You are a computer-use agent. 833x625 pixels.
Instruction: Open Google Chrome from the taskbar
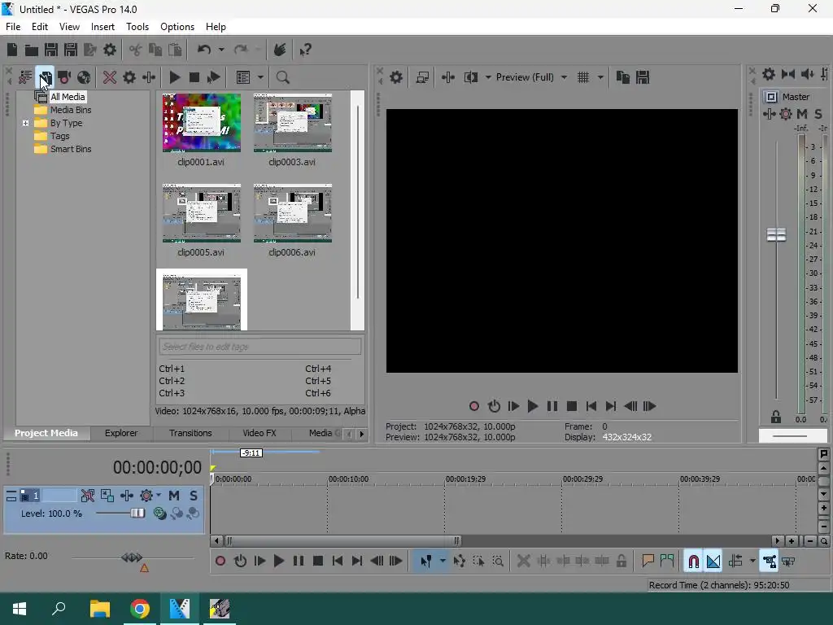pyautogui.click(x=140, y=609)
